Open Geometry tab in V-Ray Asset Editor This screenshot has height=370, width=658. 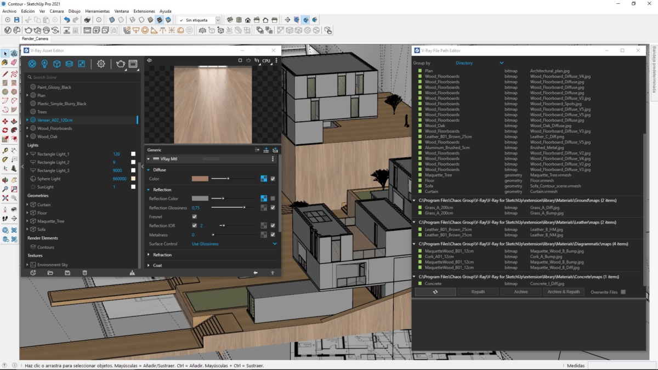click(x=56, y=64)
